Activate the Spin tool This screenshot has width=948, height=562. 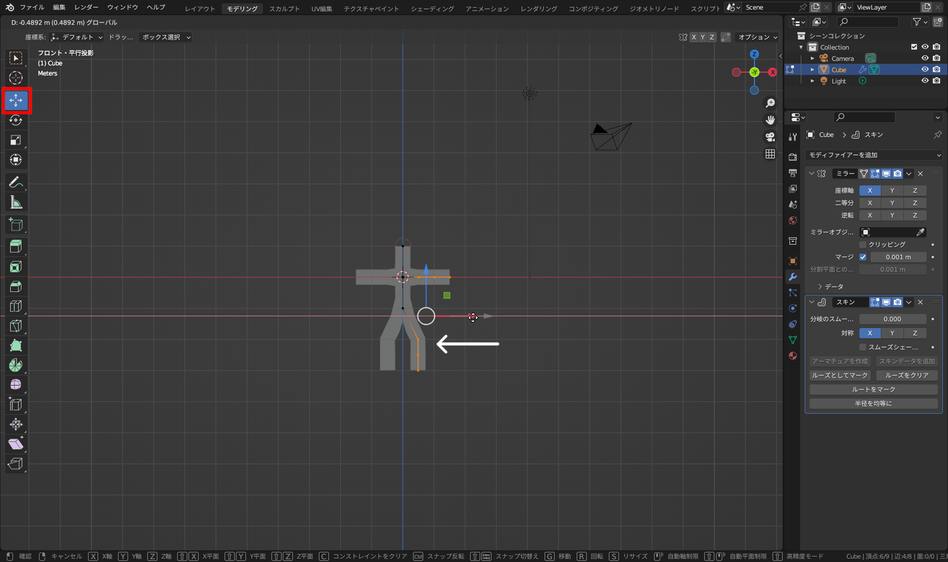(x=16, y=365)
